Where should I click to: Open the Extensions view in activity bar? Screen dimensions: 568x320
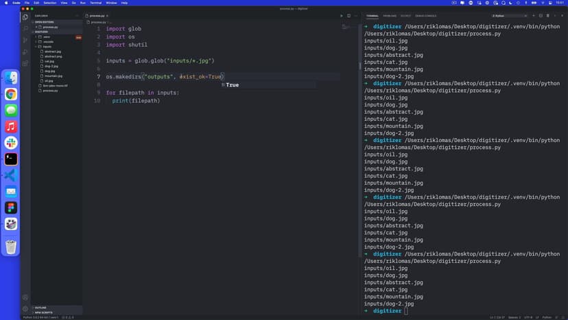pos(25,63)
